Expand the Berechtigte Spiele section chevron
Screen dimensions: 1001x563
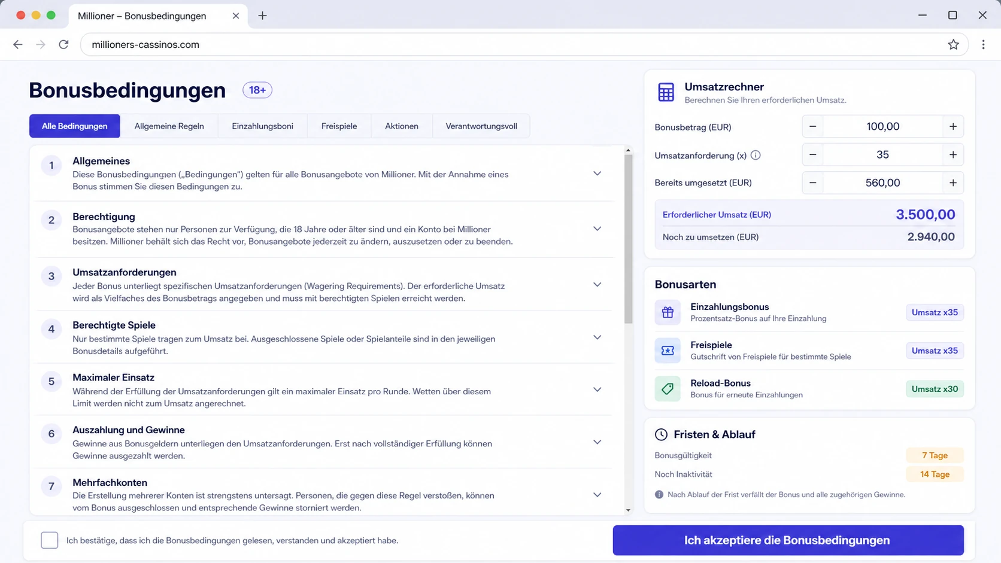[597, 337]
